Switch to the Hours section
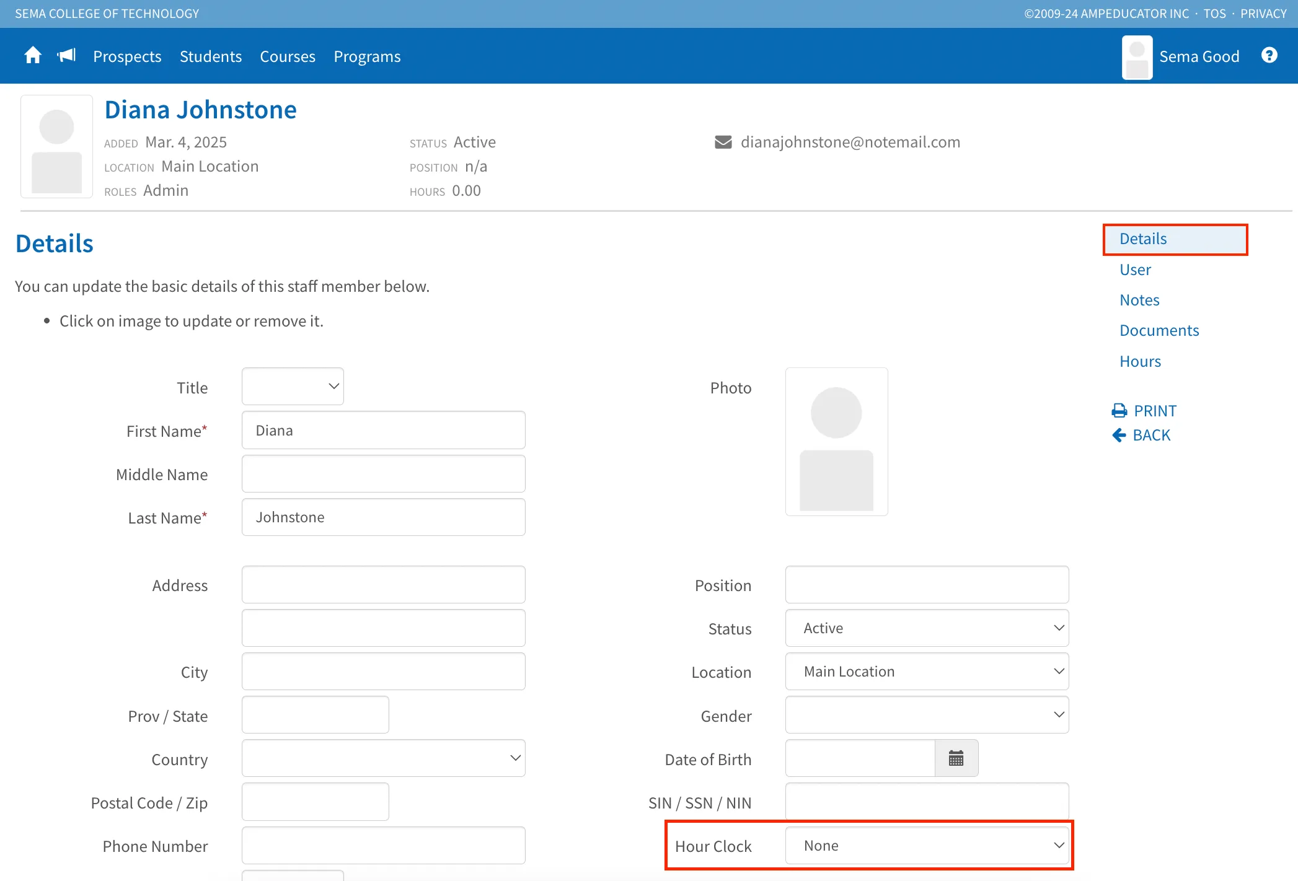This screenshot has width=1298, height=881. click(x=1140, y=361)
